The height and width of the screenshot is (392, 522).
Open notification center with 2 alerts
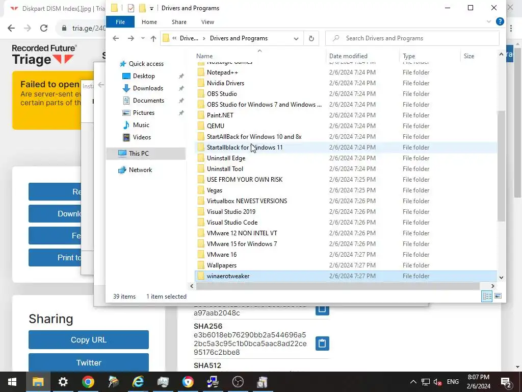pyautogui.click(x=506, y=382)
